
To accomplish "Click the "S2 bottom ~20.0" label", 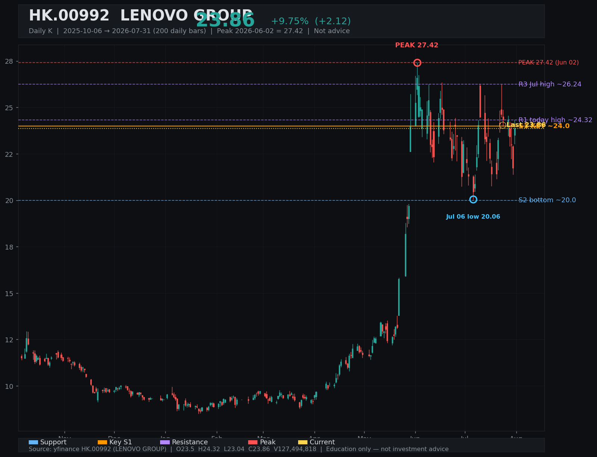I will [x=547, y=200].
